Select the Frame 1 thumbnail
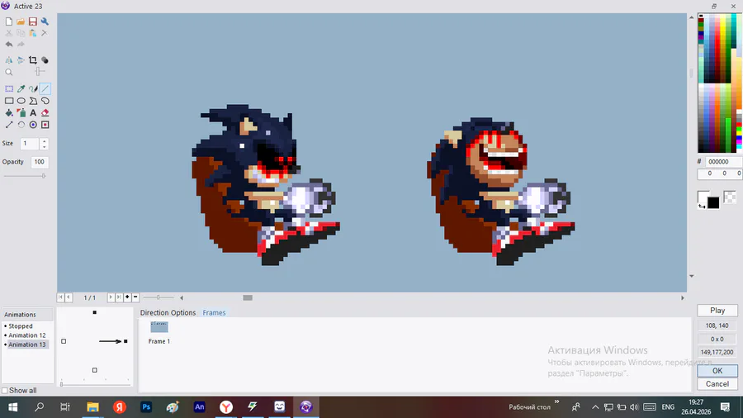Screen dimensions: 743x418 (x=159, y=327)
